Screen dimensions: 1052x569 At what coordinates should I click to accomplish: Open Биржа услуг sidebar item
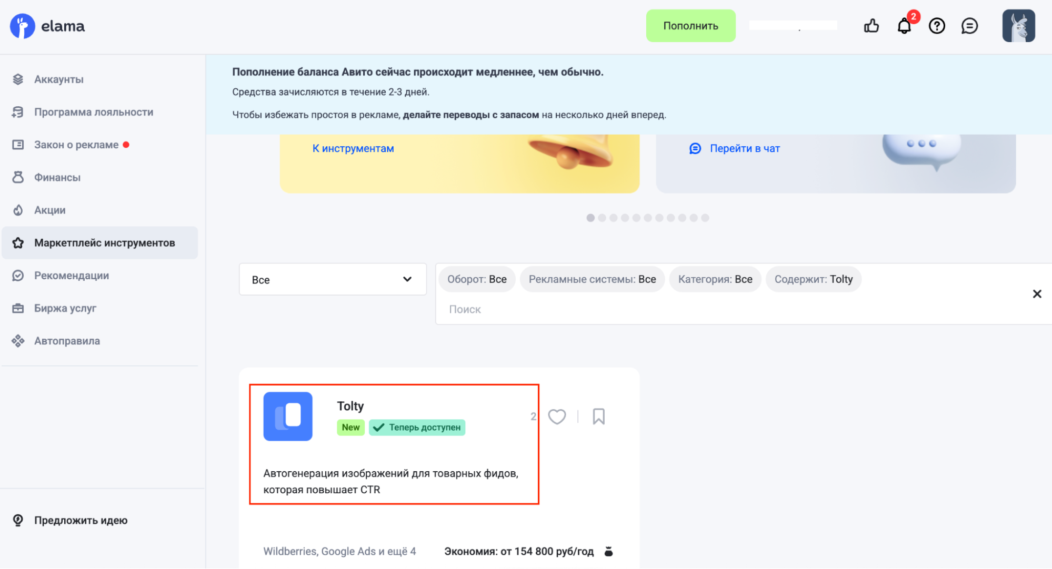tap(65, 308)
